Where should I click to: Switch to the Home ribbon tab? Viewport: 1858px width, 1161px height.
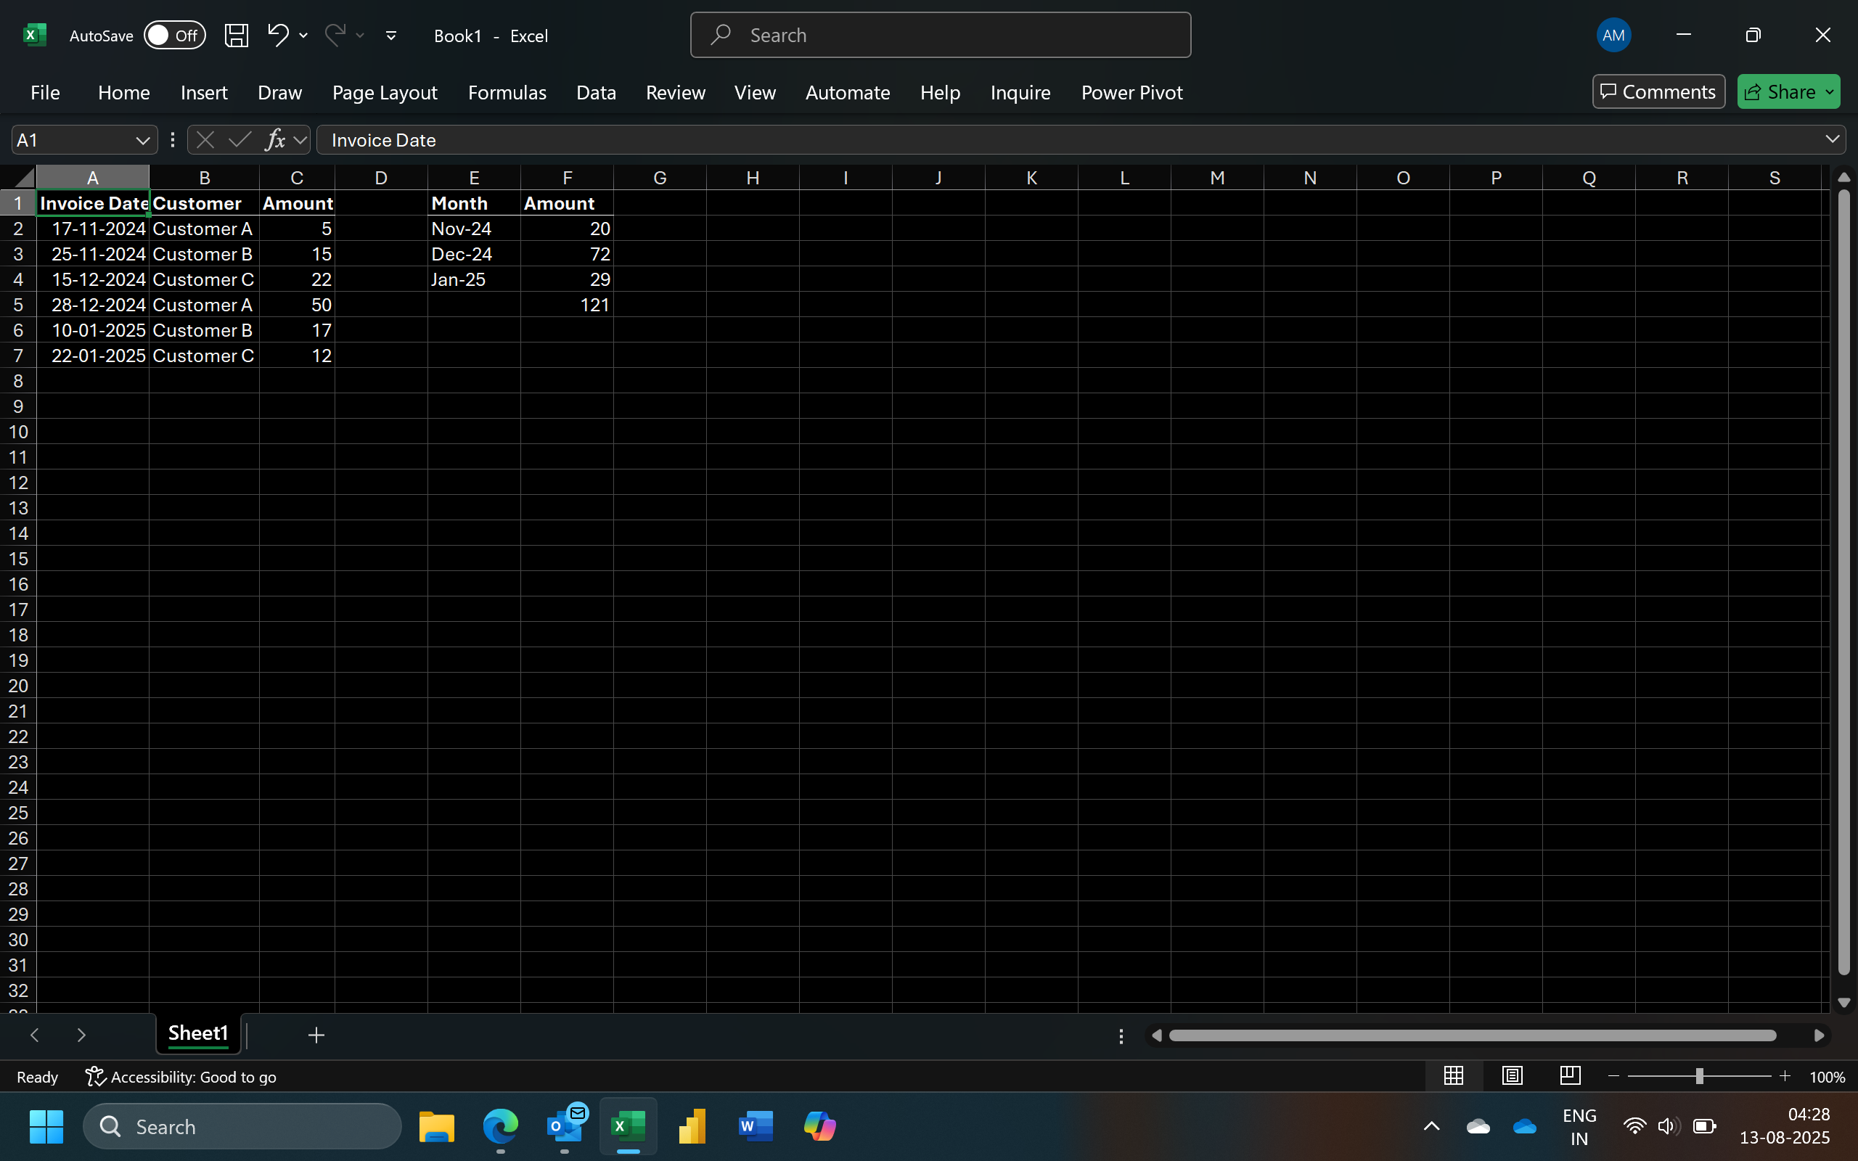(x=123, y=93)
